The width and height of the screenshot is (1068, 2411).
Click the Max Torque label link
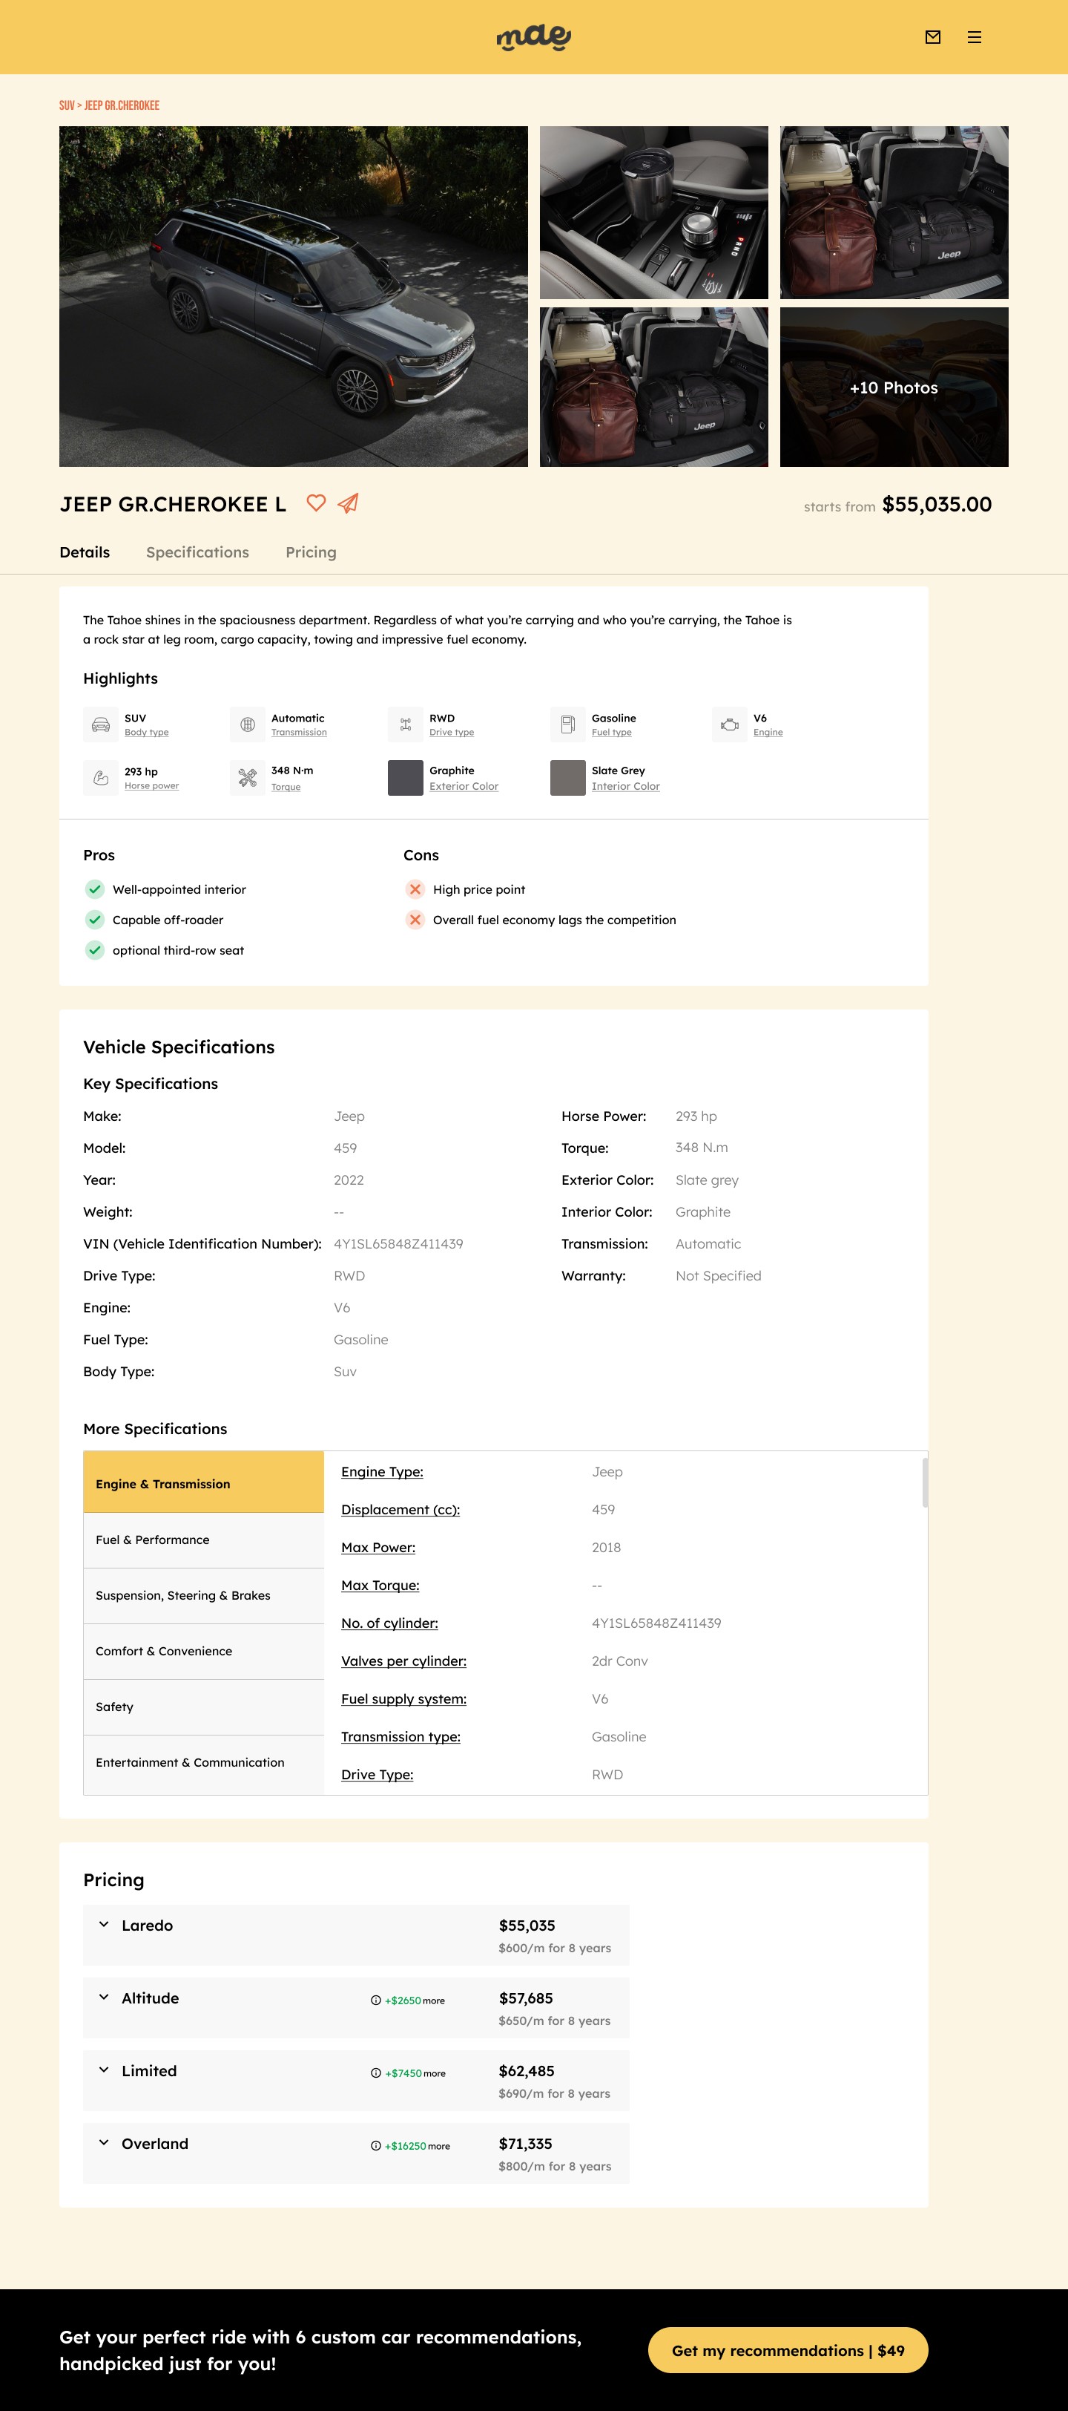pyautogui.click(x=380, y=1586)
